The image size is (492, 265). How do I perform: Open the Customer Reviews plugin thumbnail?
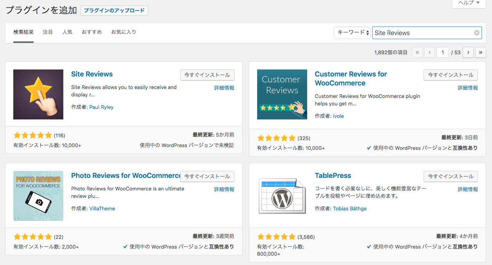point(282,94)
